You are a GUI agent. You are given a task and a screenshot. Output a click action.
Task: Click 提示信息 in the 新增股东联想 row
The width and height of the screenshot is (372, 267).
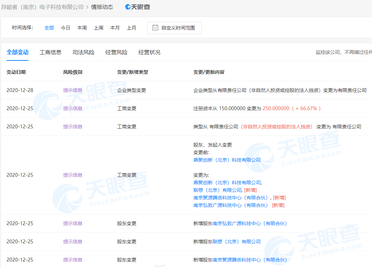(72, 242)
